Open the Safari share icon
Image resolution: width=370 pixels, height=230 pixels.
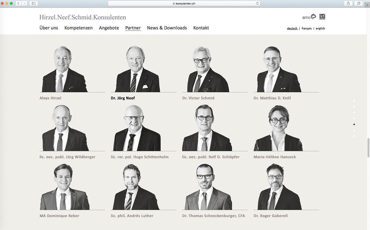348,3
